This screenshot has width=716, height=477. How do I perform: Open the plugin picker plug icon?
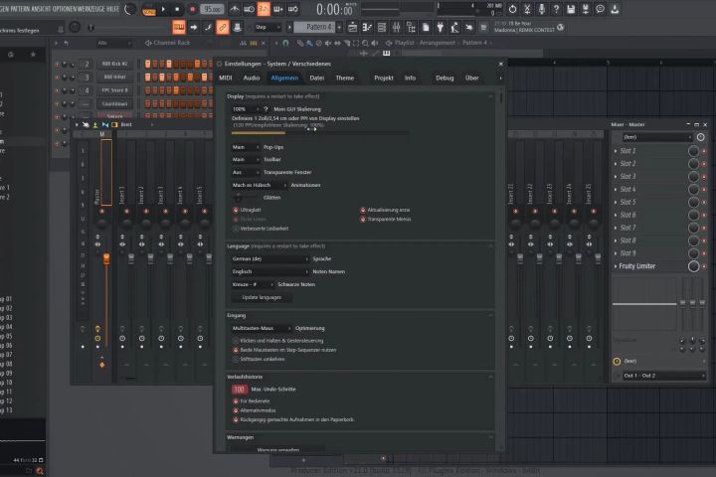pos(441,28)
